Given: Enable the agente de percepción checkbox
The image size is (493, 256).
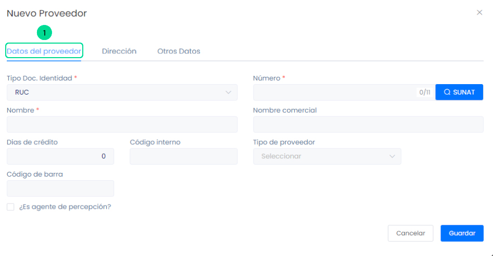Looking at the screenshot, I should click(10, 207).
